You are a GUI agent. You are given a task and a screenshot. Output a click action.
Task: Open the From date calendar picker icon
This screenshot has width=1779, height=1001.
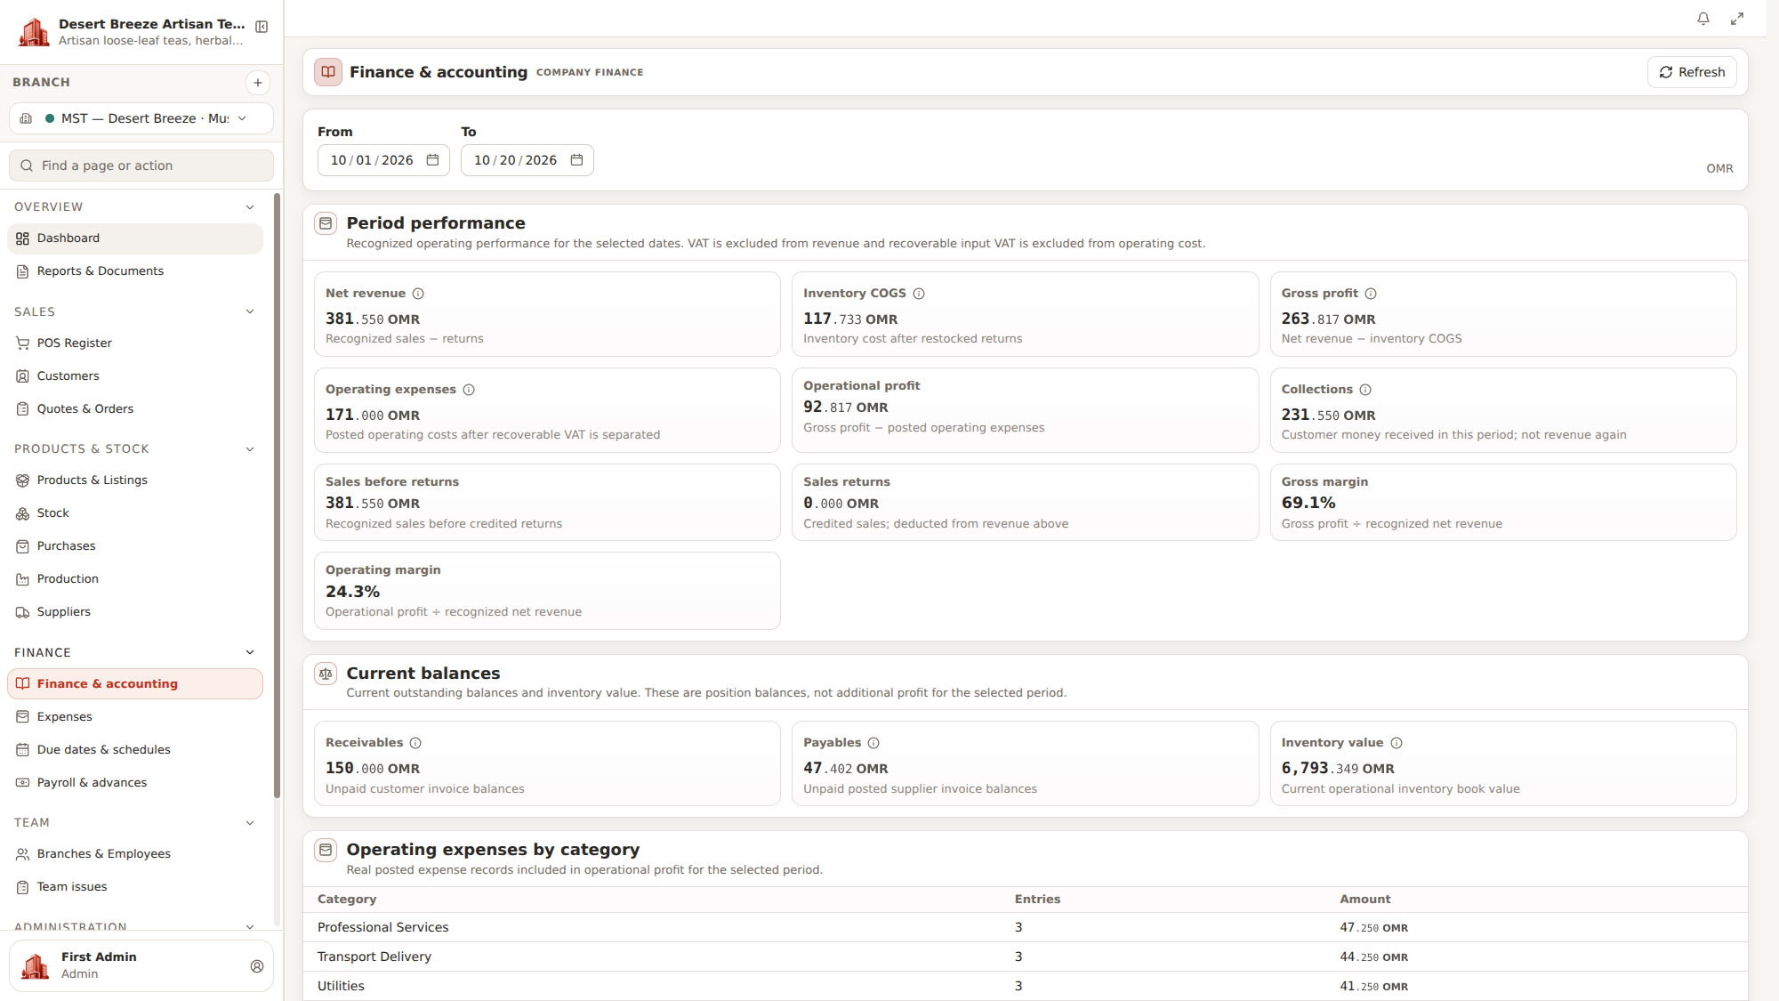tap(433, 160)
